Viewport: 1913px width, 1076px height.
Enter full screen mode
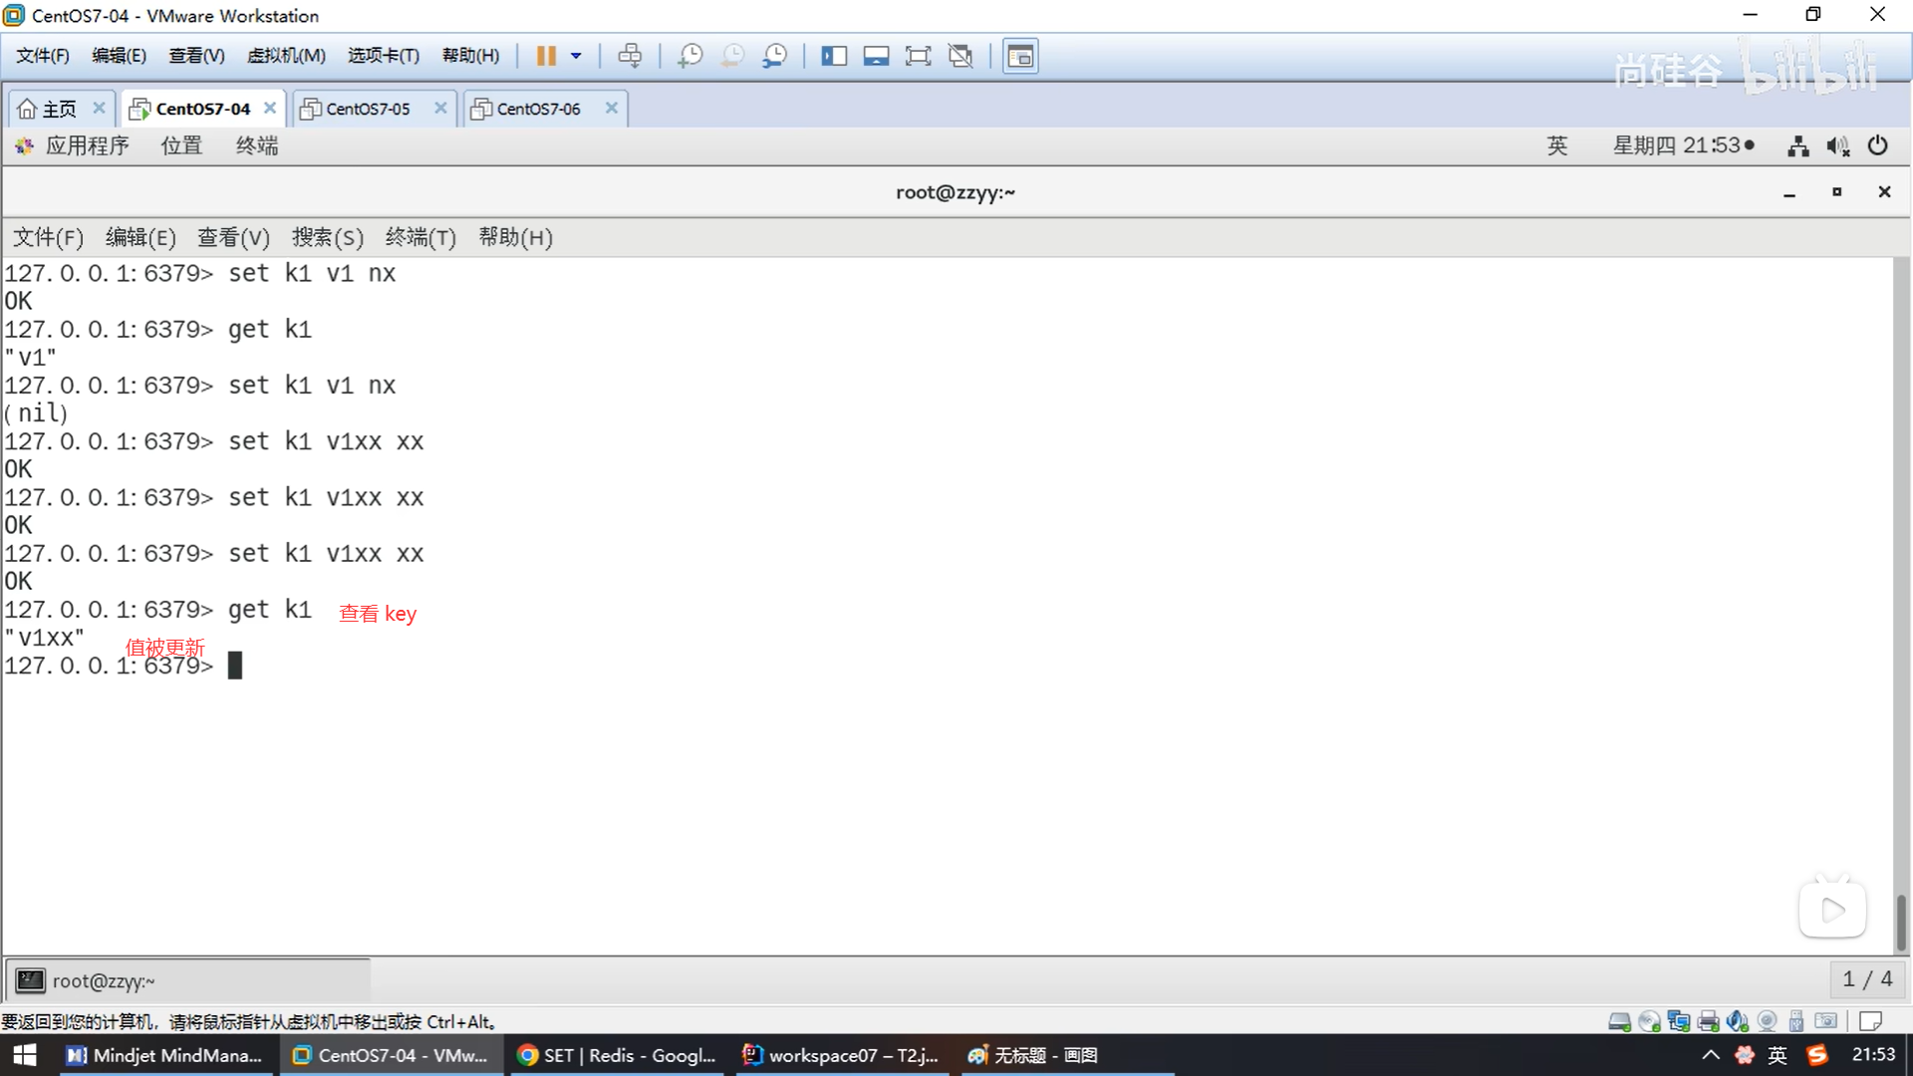(x=918, y=56)
